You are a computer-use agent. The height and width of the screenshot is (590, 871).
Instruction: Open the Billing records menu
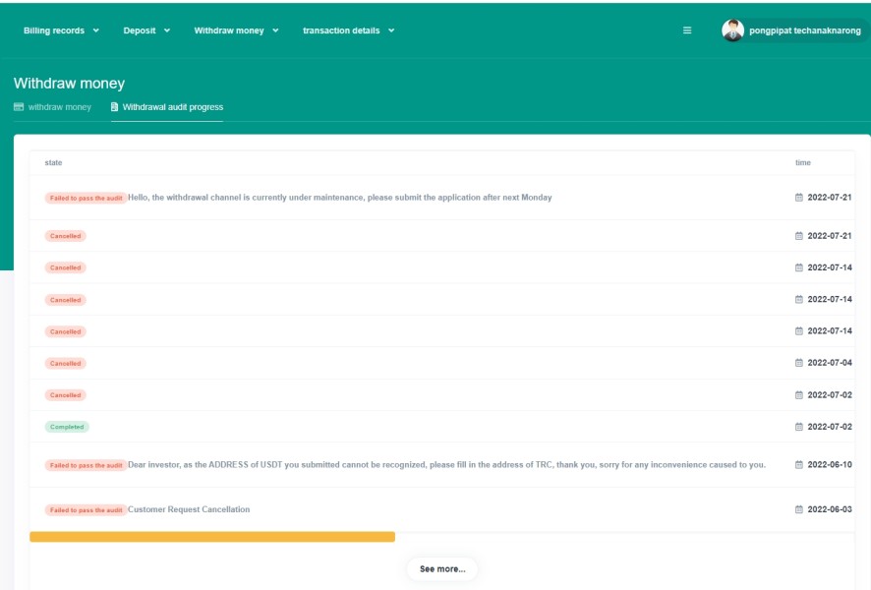[54, 30]
